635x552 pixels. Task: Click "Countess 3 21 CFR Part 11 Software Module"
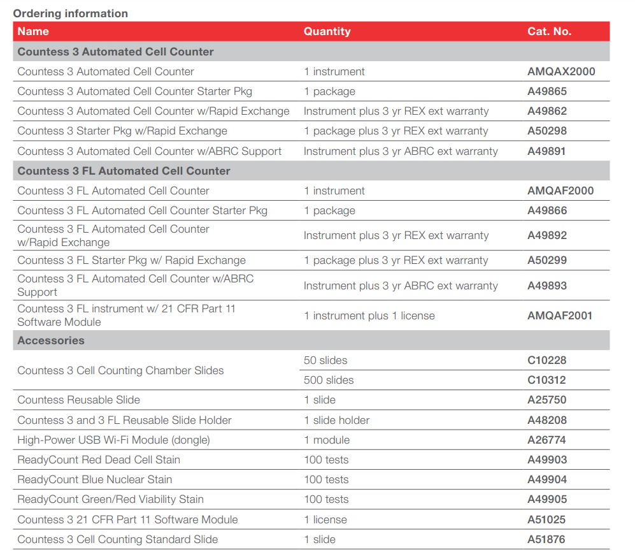point(127,520)
